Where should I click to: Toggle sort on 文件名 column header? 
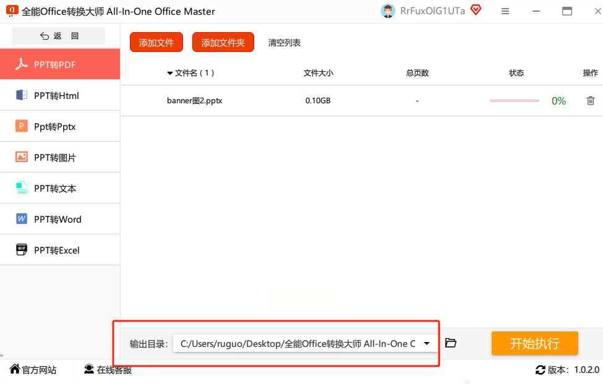click(x=190, y=73)
